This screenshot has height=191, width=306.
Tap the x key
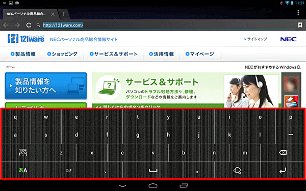point(92,153)
